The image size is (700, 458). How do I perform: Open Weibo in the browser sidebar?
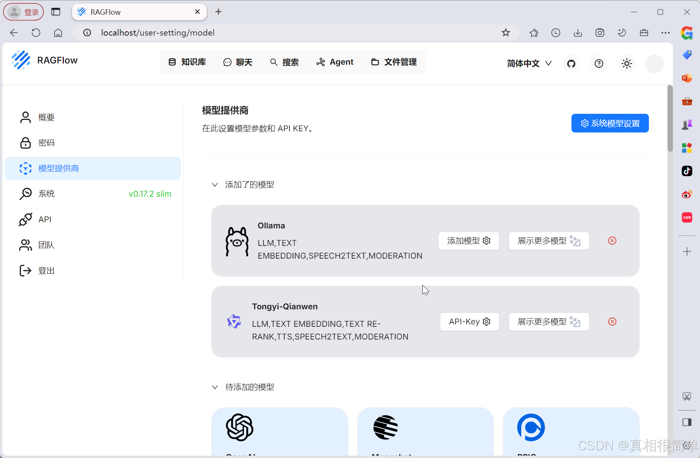tap(687, 194)
